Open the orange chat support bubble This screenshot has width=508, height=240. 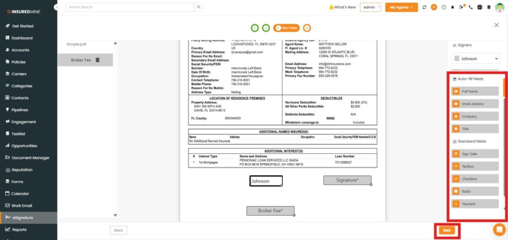pyautogui.click(x=499, y=229)
